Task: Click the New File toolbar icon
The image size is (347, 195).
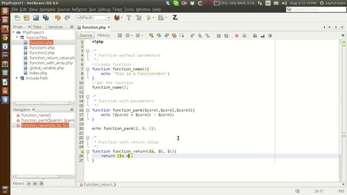Action: click(17, 18)
